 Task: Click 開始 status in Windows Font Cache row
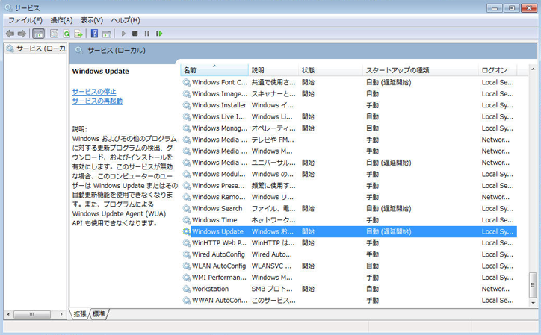[308, 82]
